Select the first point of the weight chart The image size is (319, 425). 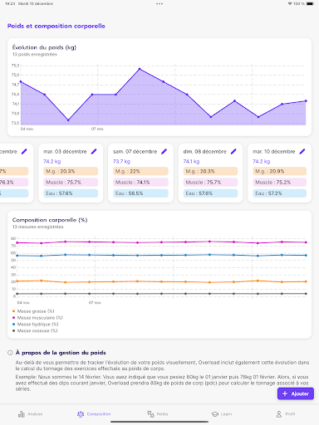click(21, 81)
